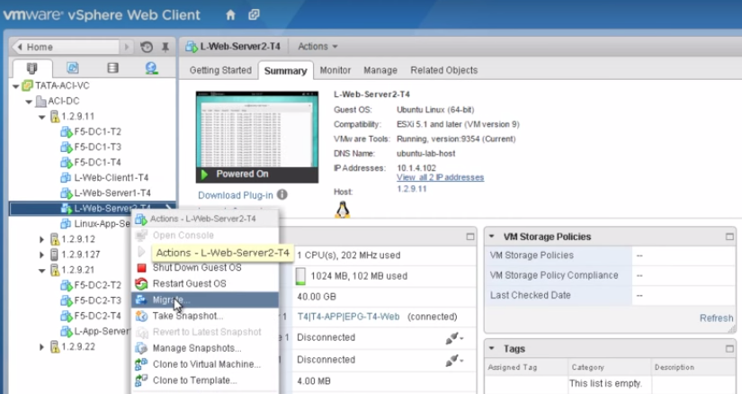The height and width of the screenshot is (394, 742).
Task: Click the Linux penguin guest OS icon
Action: (x=342, y=210)
